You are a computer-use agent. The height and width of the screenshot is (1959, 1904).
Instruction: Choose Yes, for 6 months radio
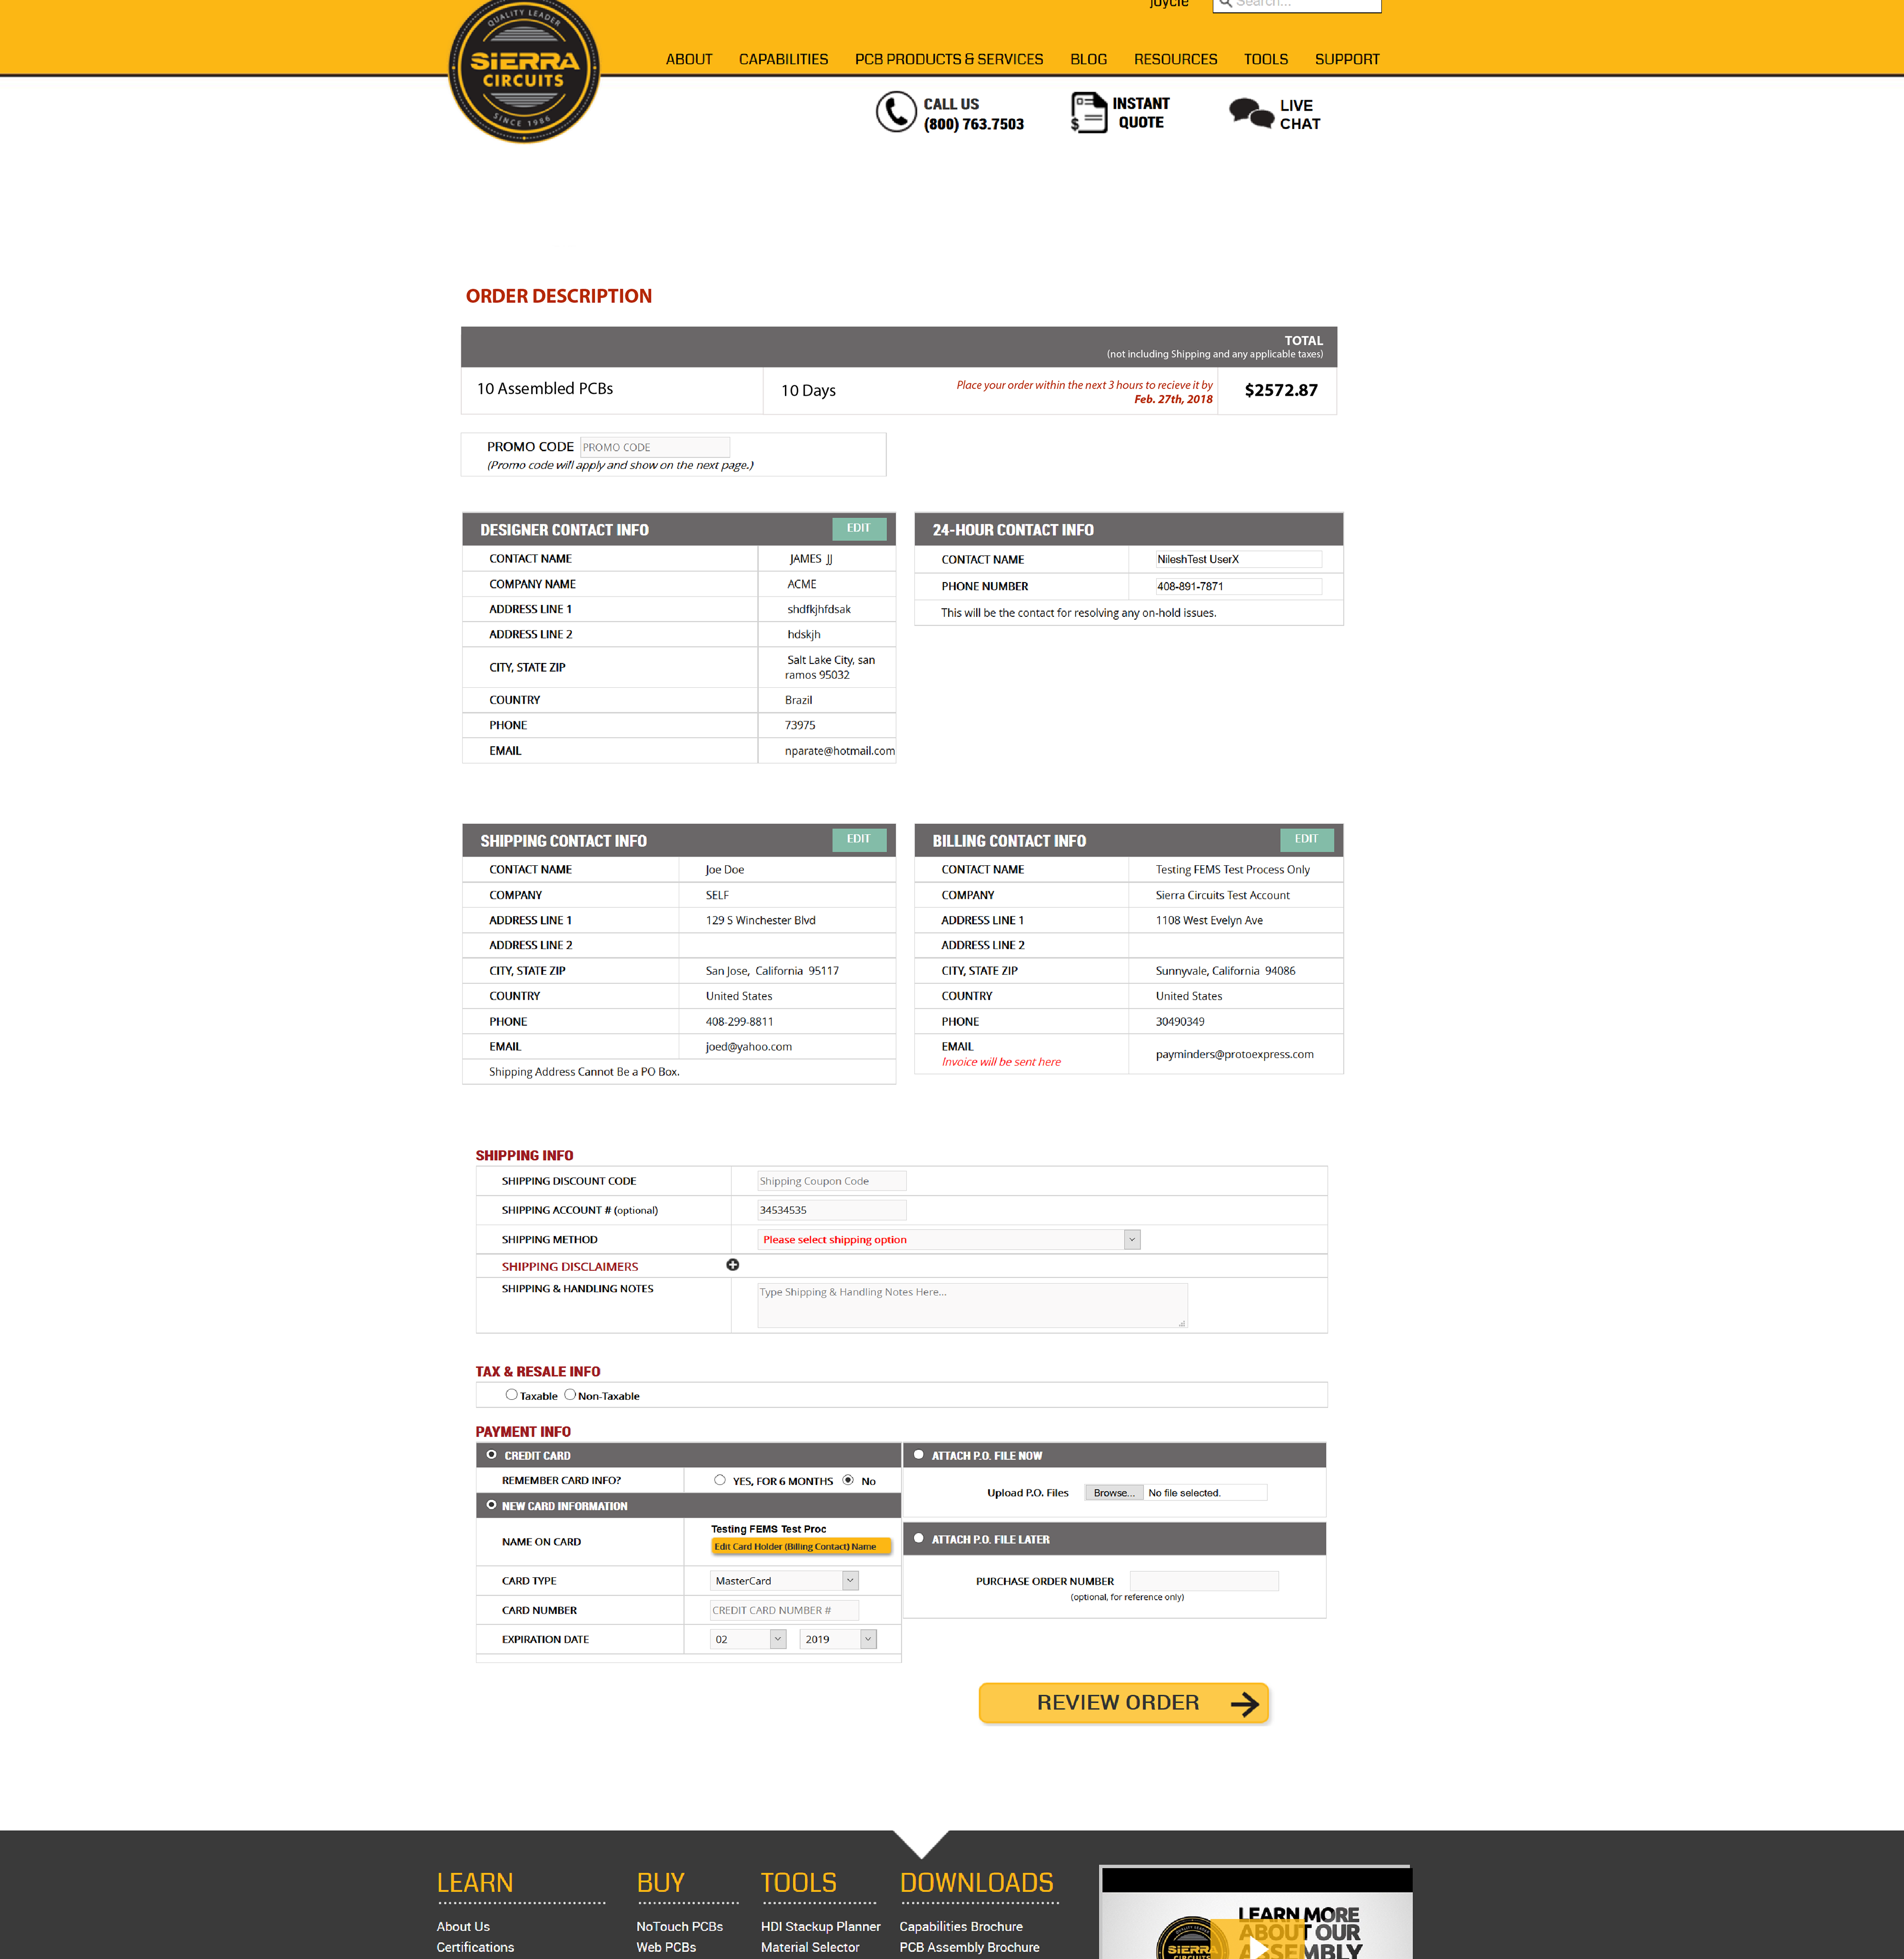[720, 1480]
